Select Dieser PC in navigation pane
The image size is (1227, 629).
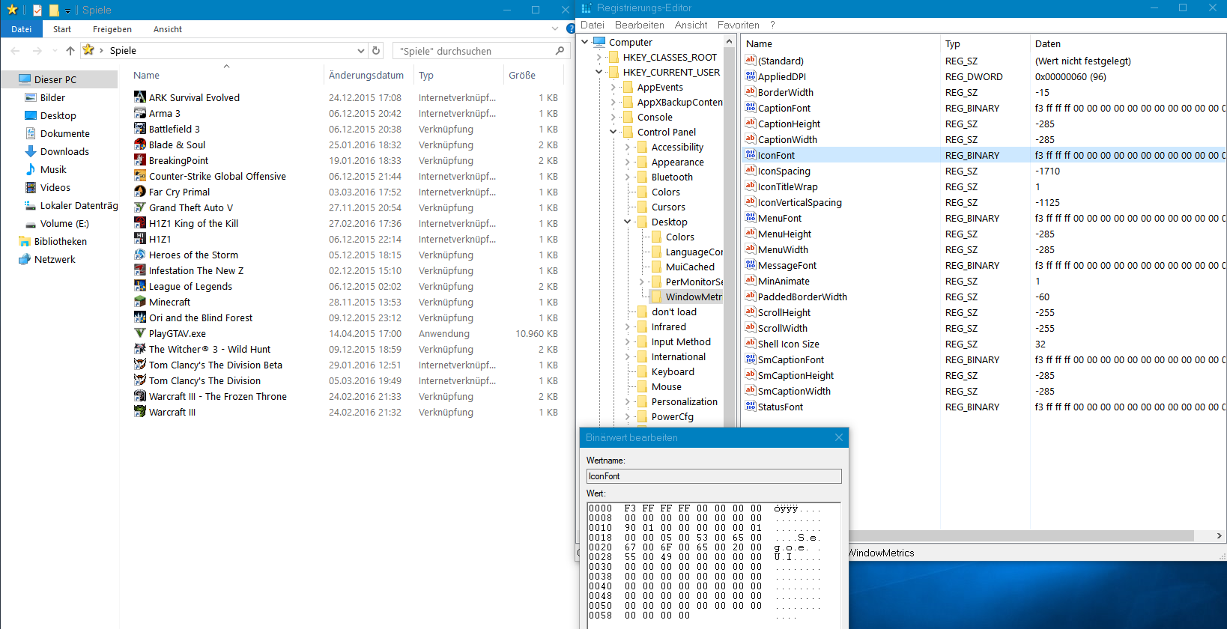[55, 79]
